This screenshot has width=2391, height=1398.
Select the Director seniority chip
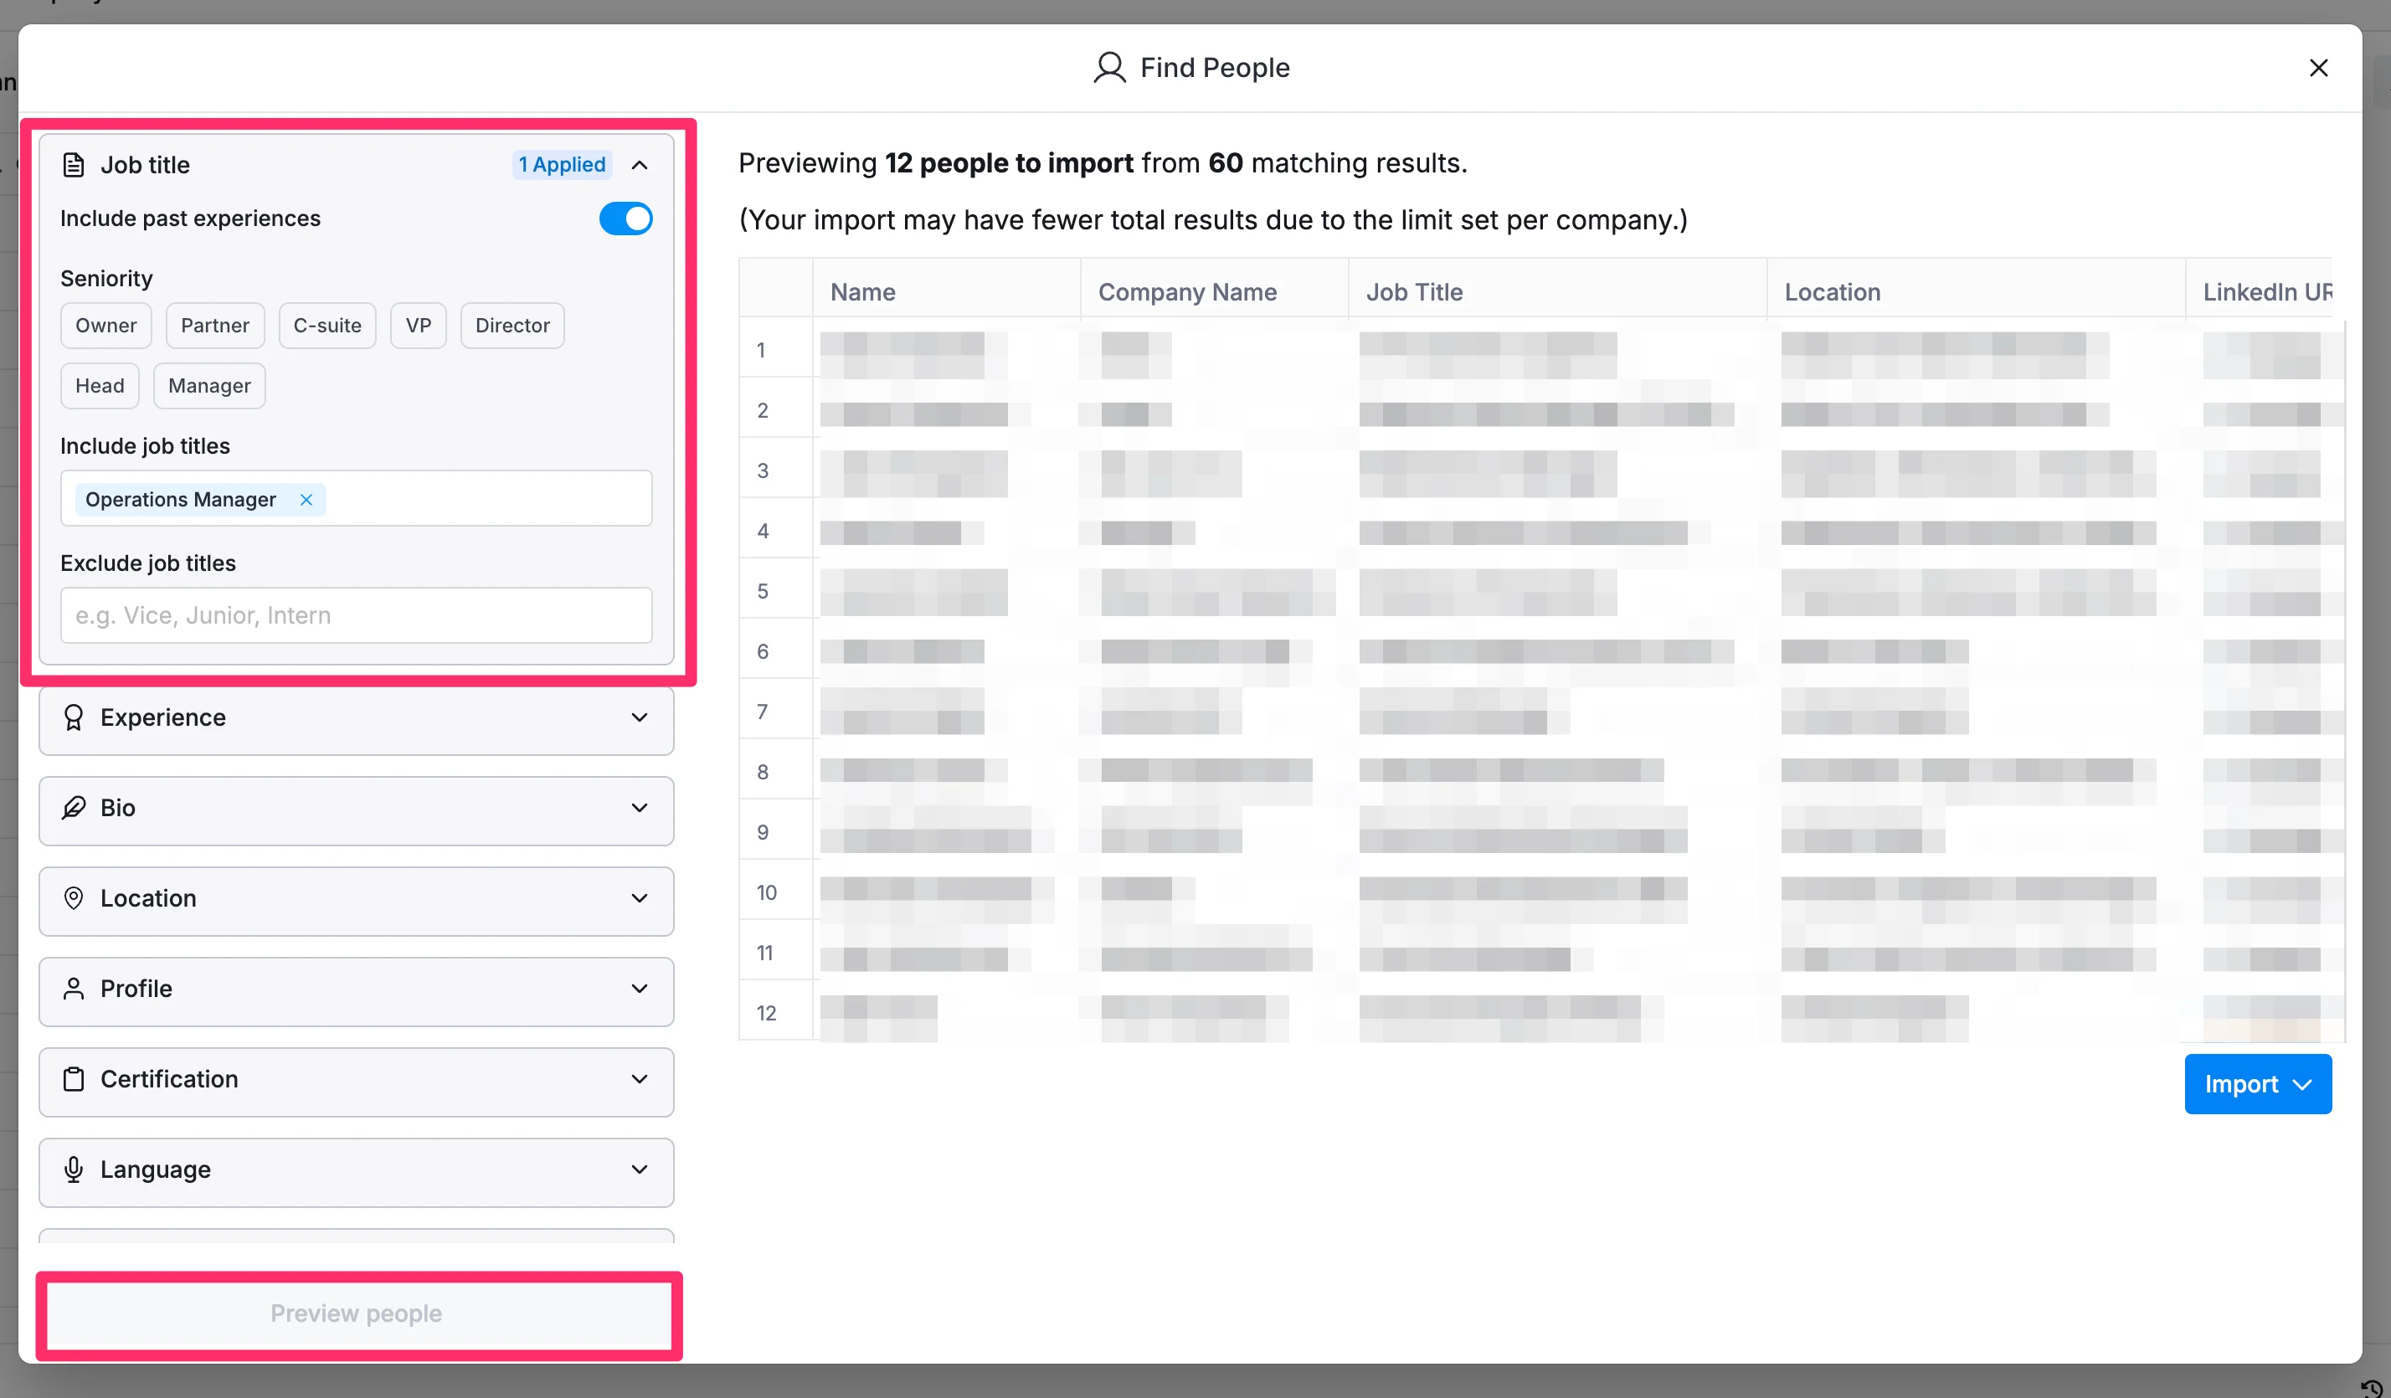(512, 326)
